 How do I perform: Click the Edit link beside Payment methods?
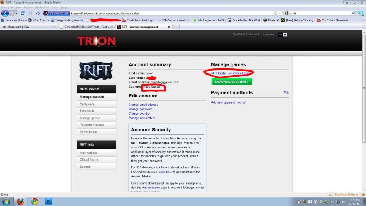[286, 92]
